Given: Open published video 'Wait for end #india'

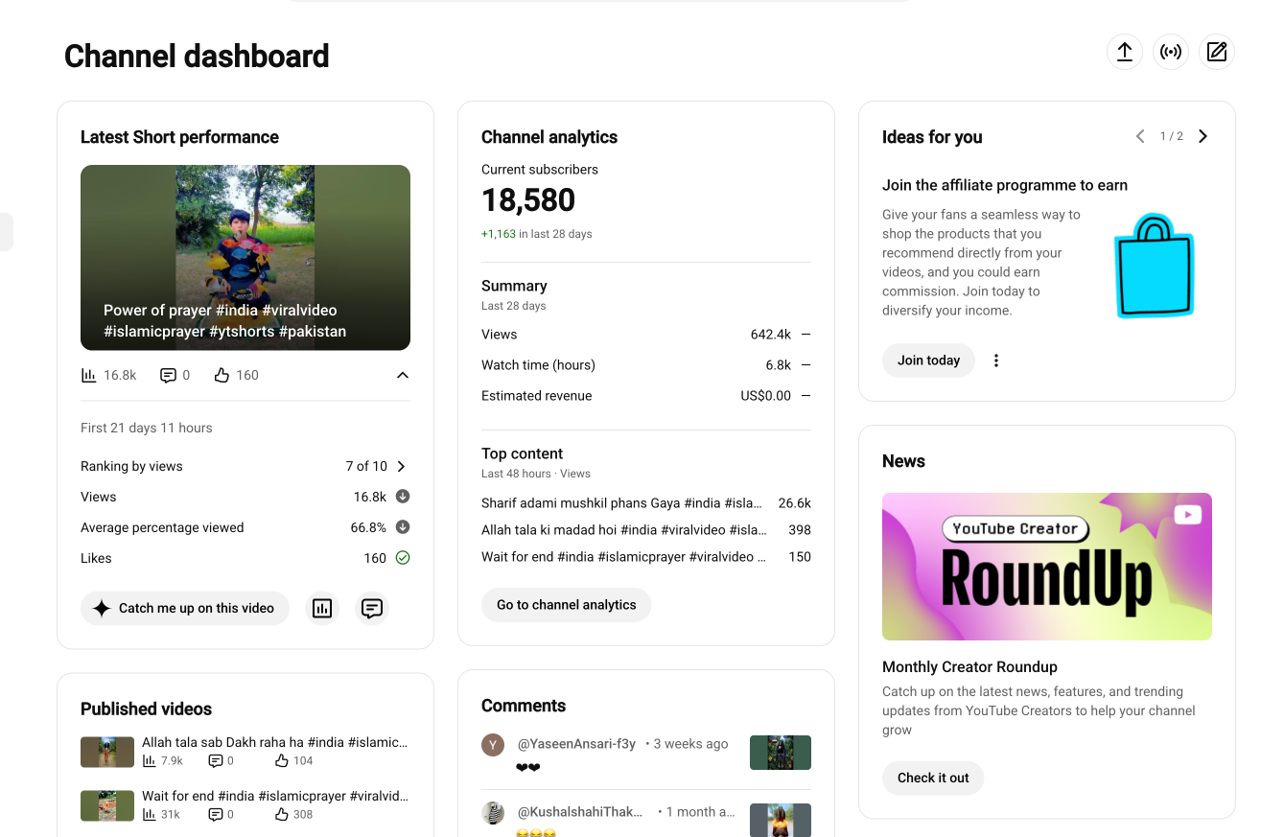Looking at the screenshot, I should 275,796.
